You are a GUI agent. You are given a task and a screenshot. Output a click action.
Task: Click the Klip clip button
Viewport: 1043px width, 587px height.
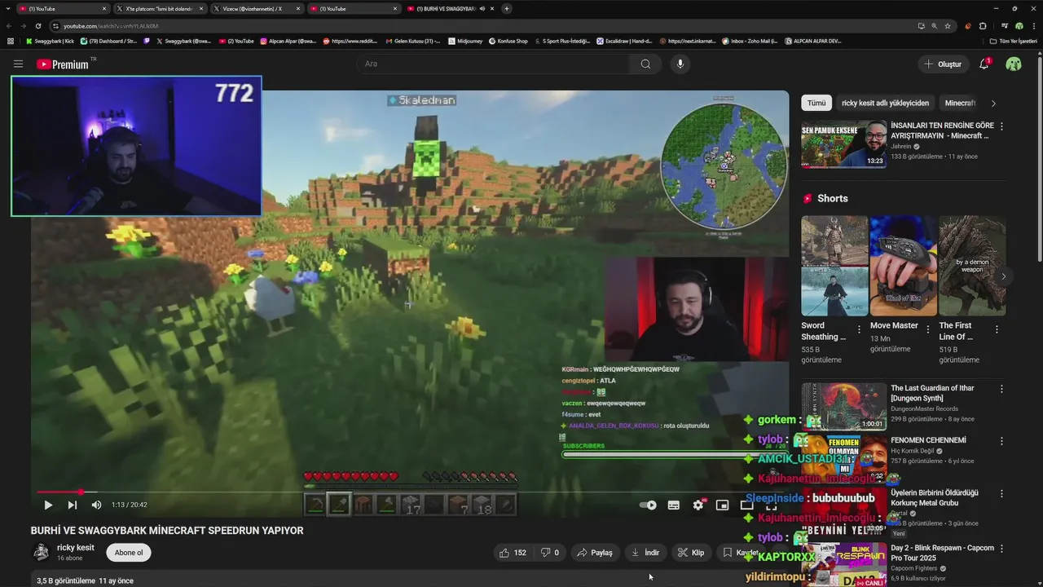tap(691, 553)
